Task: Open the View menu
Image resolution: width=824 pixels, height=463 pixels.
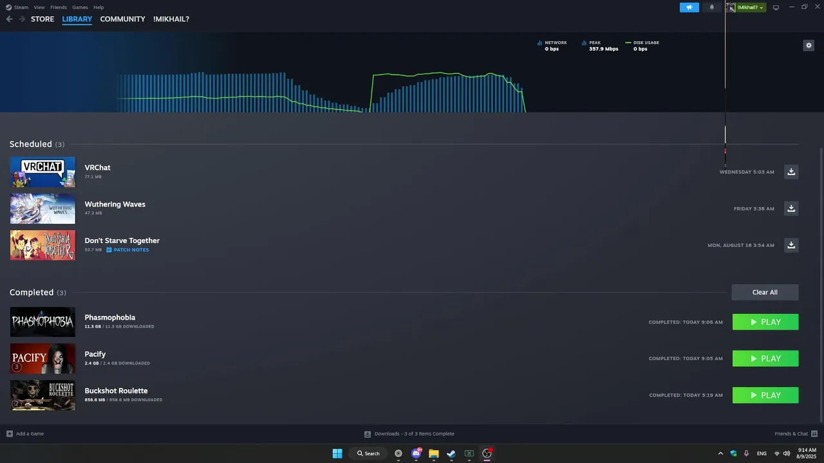Action: [x=39, y=7]
